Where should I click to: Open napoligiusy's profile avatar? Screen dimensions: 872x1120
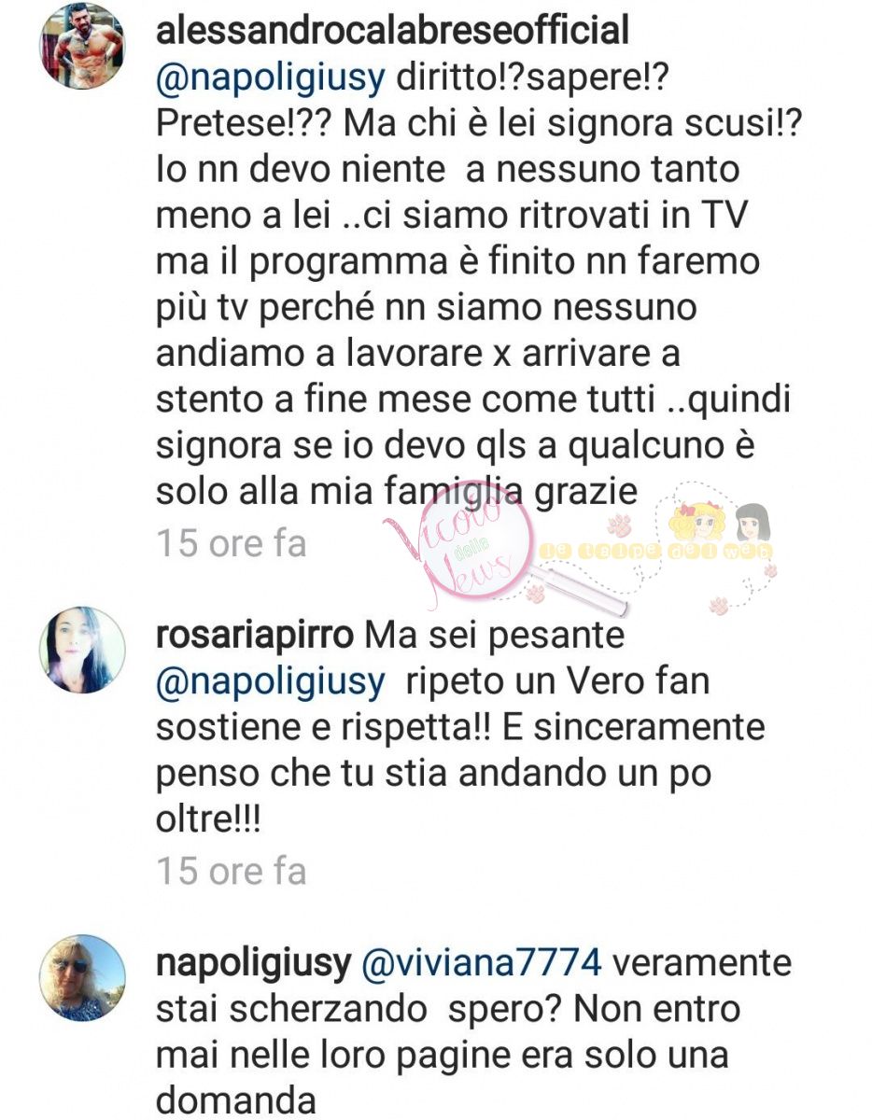[x=81, y=978]
